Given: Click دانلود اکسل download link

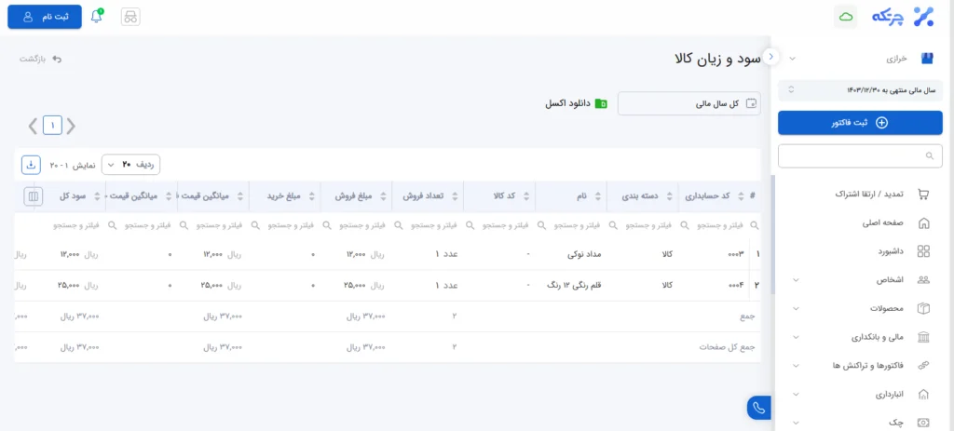Looking at the screenshot, I should click(576, 103).
